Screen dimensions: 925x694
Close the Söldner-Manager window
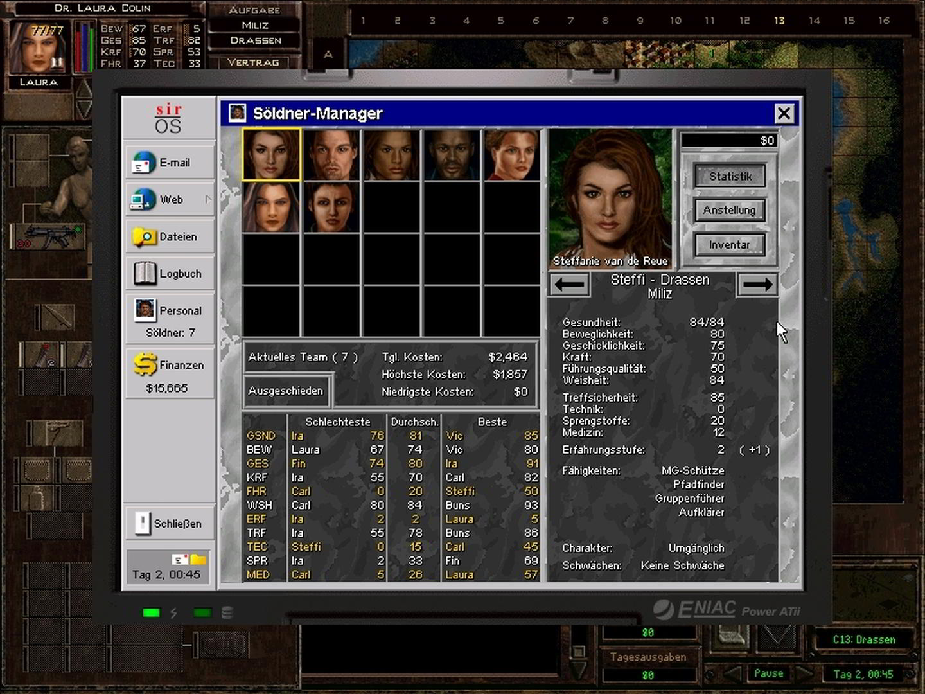click(x=784, y=114)
